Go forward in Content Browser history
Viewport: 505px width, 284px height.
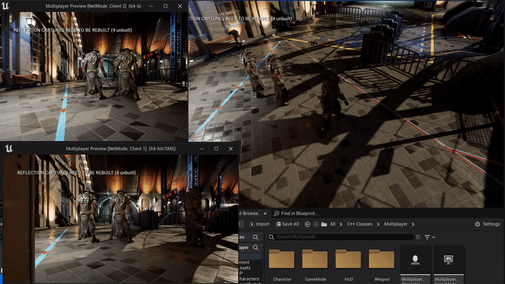pos(316,224)
